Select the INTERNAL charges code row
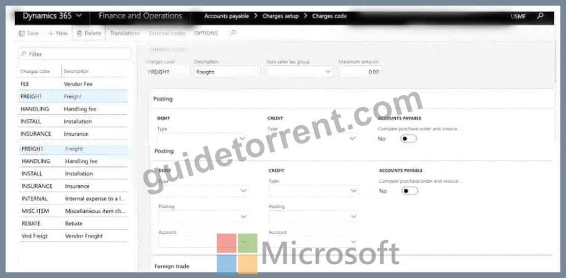Image resolution: width=566 pixels, height=278 pixels. (73, 199)
